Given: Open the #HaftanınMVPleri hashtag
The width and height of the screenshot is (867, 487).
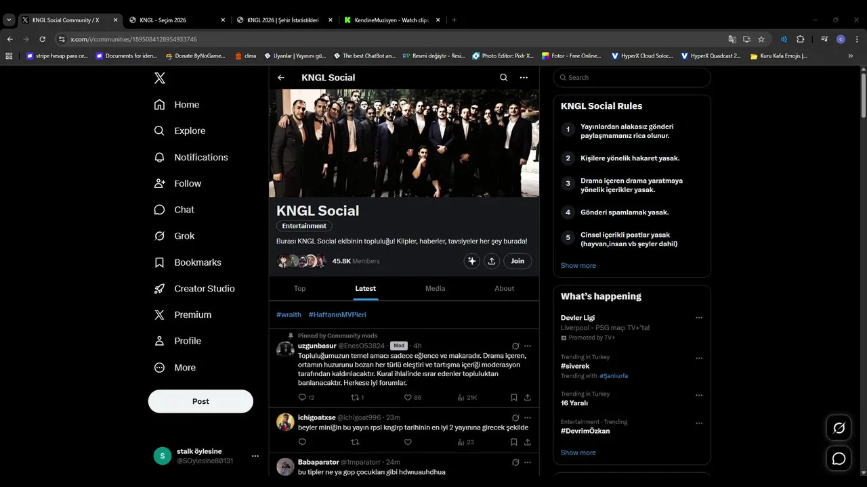Looking at the screenshot, I should click(337, 315).
